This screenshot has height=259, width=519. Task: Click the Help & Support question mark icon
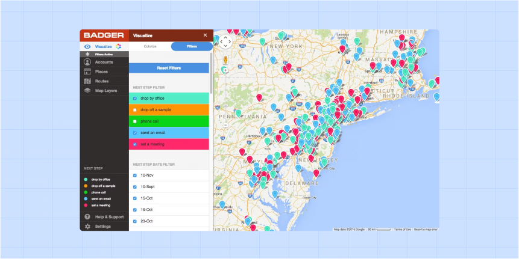[x=87, y=217]
